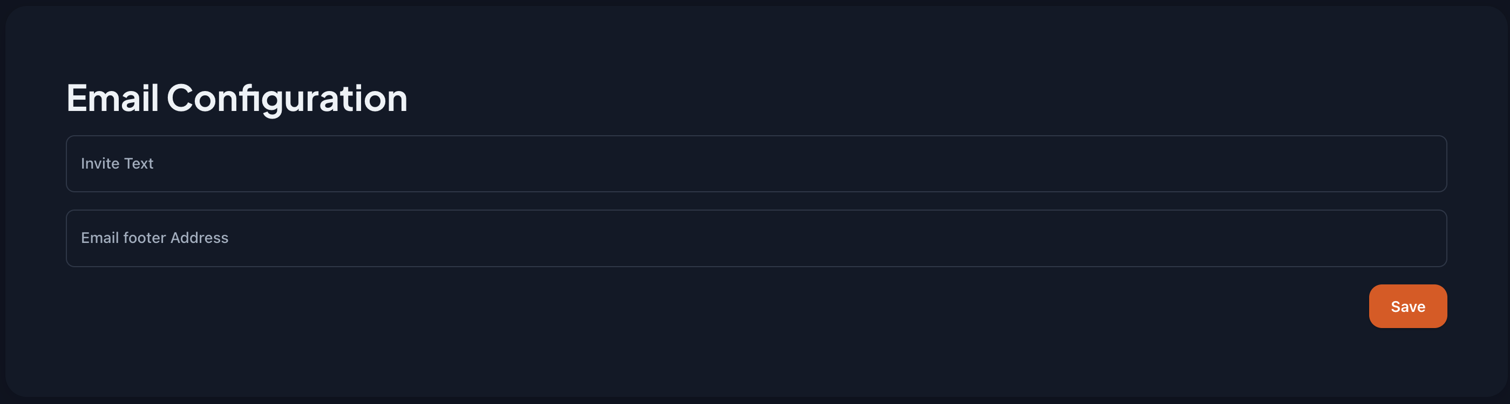Place the cursor in the footer address entry
Viewport: 1510px width, 404px height.
(756, 238)
